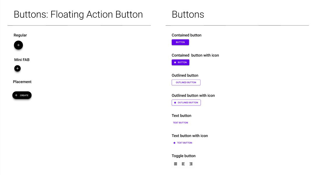Click the "Buttons: Floating Action Button" heading

78,15
